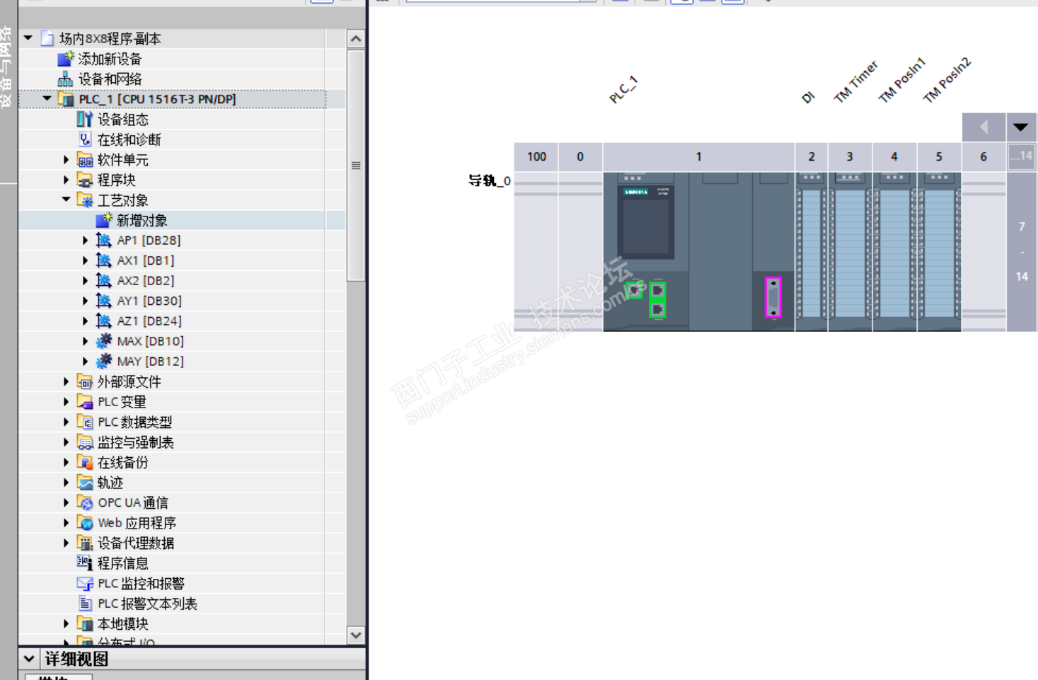Click the 设备代理数据 folder icon

pyautogui.click(x=85, y=543)
